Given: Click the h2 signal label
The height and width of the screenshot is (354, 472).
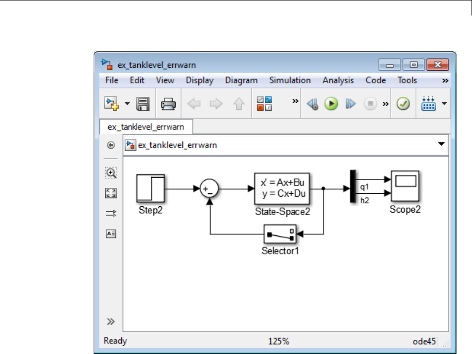Looking at the screenshot, I should pyautogui.click(x=365, y=200).
